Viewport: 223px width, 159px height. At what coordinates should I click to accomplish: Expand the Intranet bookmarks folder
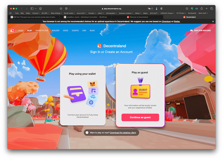pyautogui.click(x=36, y=13)
